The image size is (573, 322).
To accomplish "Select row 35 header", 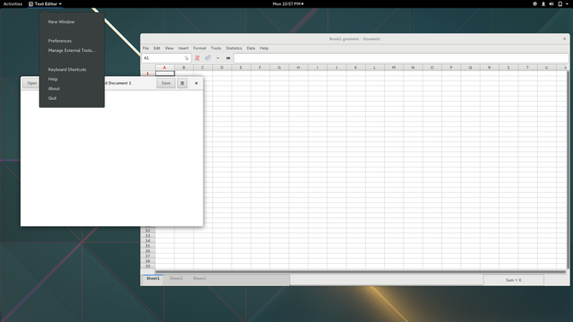I will 148,246.
